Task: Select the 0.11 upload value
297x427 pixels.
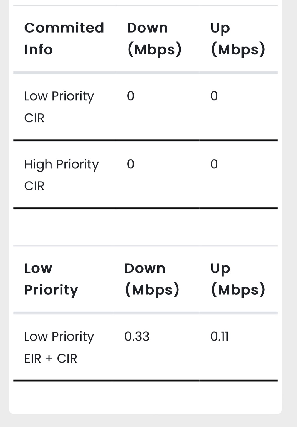Action: pos(220,336)
